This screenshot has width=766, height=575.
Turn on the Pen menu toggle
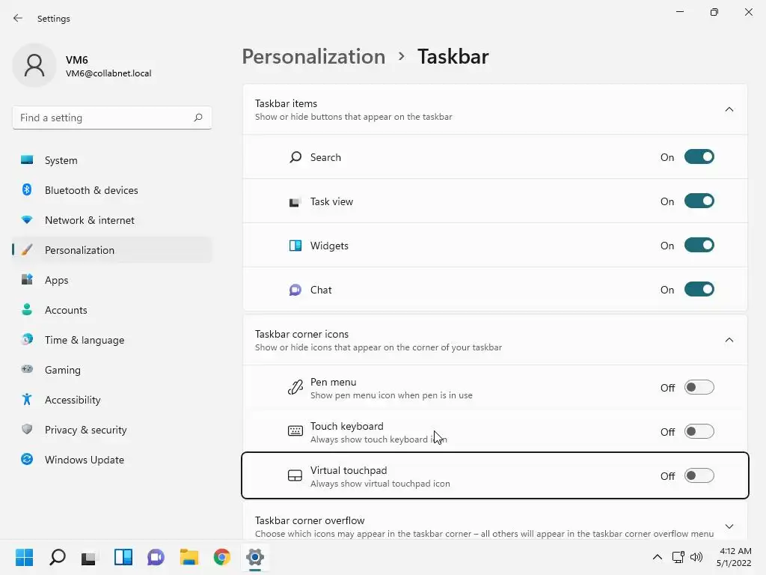pos(699,388)
